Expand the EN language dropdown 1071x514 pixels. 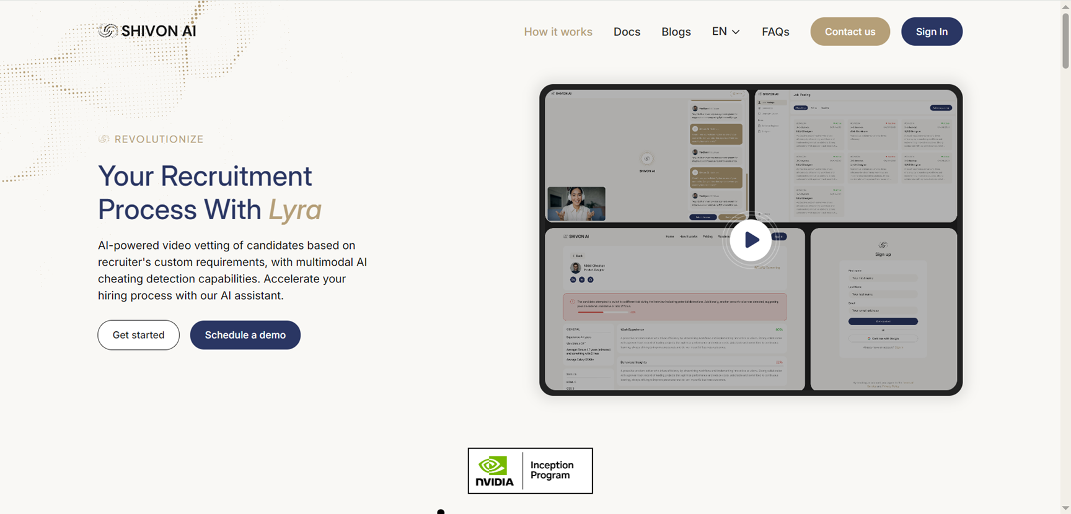[x=726, y=32]
